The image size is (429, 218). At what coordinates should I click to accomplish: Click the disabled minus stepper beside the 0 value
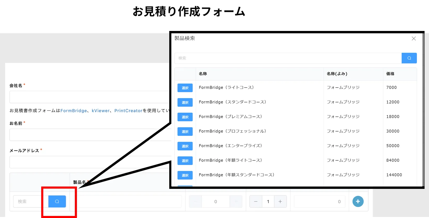coord(196,202)
